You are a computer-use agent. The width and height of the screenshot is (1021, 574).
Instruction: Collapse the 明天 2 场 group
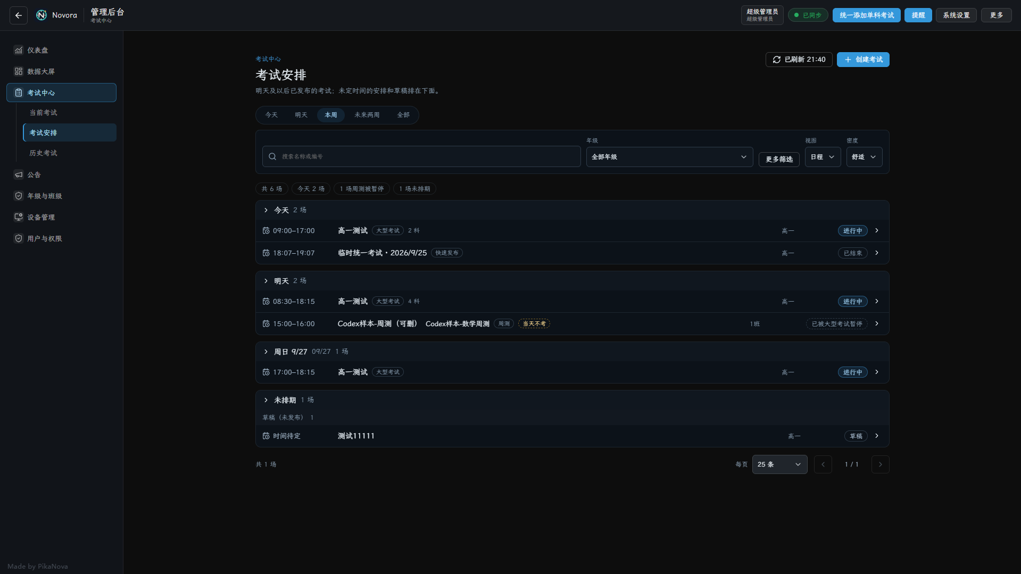[266, 281]
